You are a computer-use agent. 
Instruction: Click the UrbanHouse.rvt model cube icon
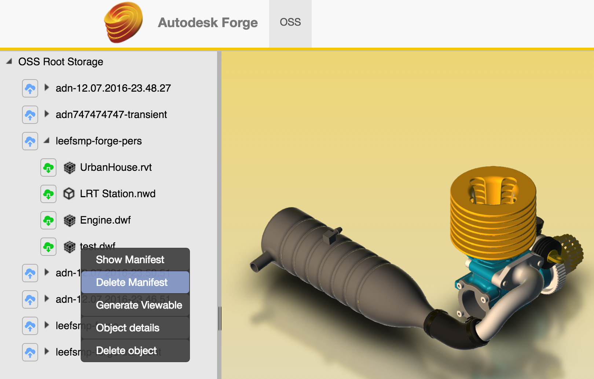(69, 168)
